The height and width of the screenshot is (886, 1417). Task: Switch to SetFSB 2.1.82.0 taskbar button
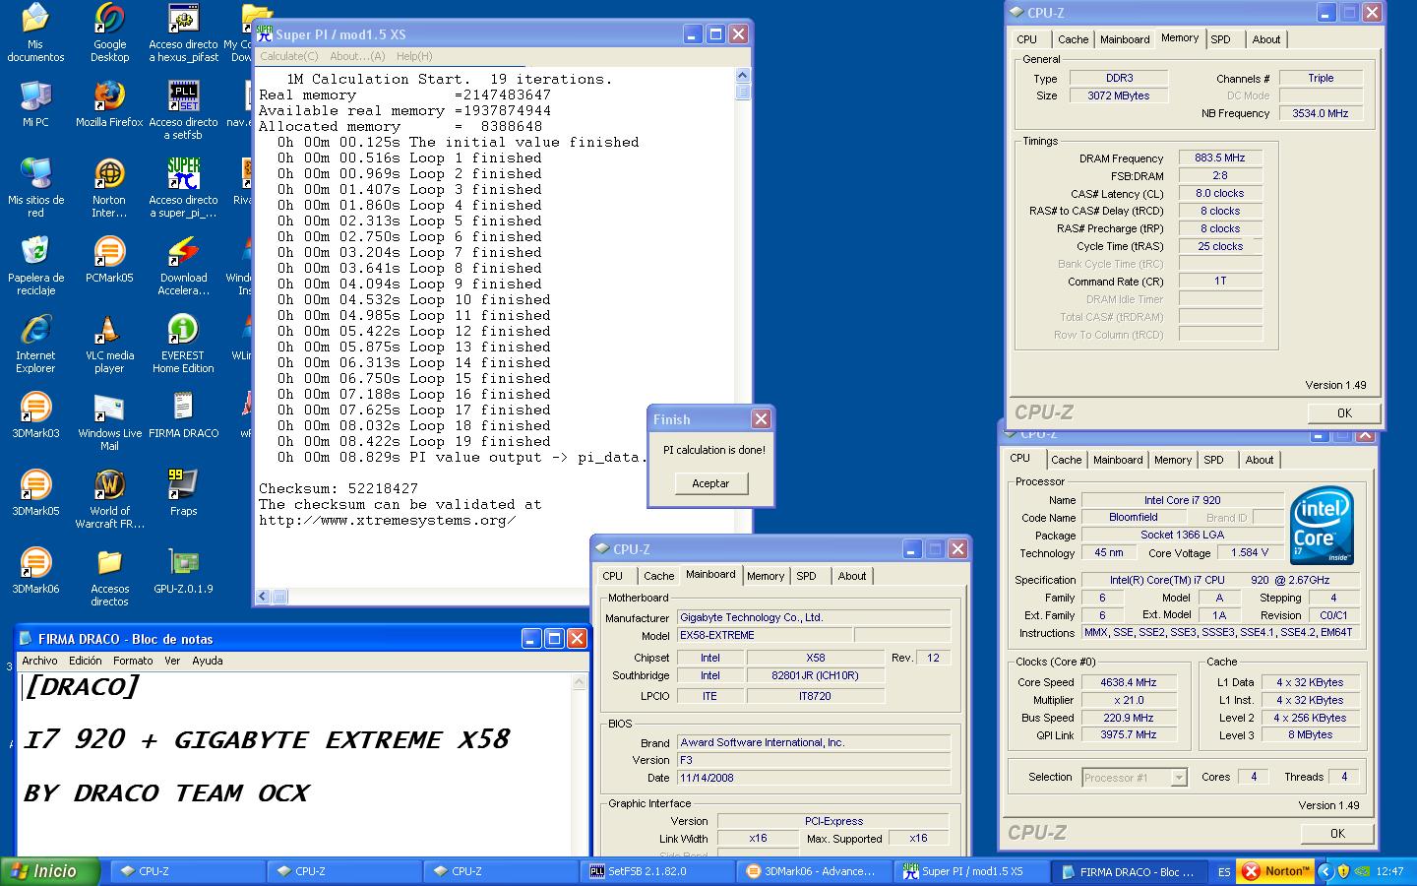click(655, 871)
